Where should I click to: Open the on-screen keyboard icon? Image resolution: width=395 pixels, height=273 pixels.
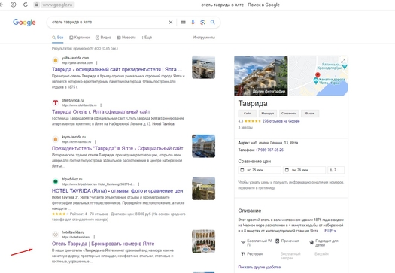(x=183, y=22)
